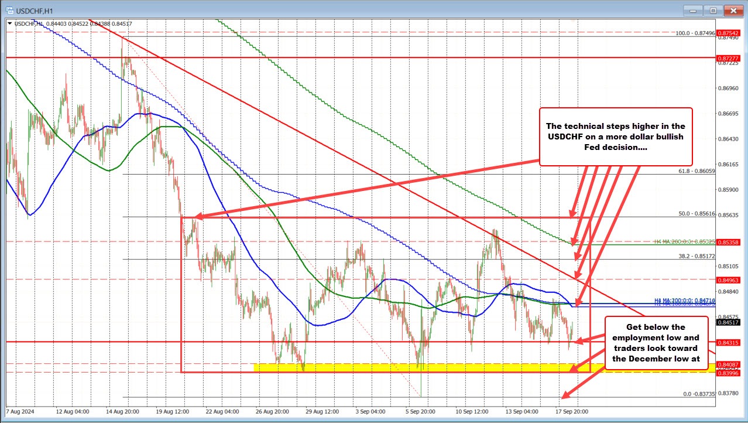Click the yellow support zone rectangle
Viewport: 748px width, 423px height.
[x=410, y=367]
